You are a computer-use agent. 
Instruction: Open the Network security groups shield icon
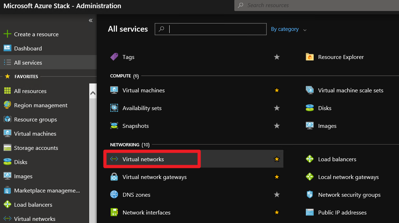[310, 195]
